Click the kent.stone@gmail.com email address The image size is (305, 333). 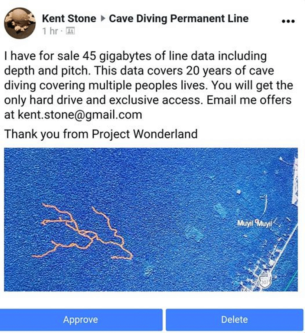(80, 115)
